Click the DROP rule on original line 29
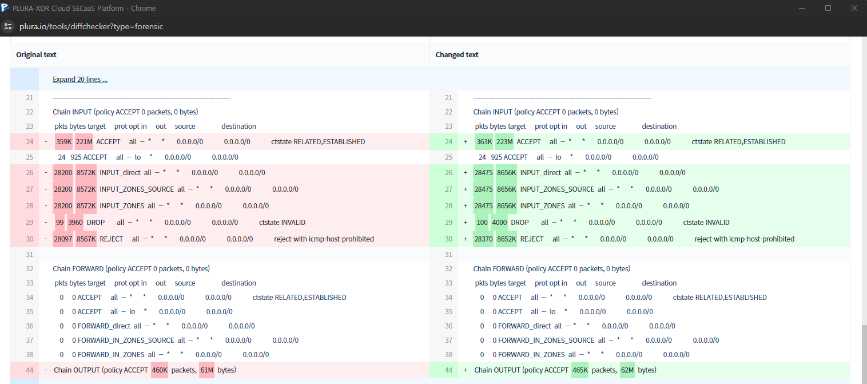867x384 pixels. [x=96, y=223]
